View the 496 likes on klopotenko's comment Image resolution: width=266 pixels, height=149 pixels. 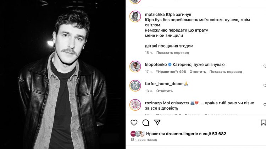tap(171, 72)
